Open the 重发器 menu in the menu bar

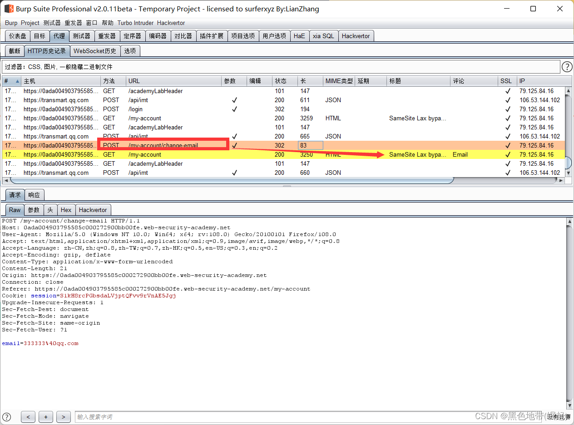tap(73, 23)
